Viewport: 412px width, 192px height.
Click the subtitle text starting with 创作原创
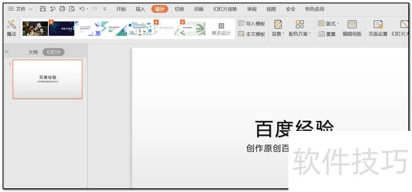[267, 148]
